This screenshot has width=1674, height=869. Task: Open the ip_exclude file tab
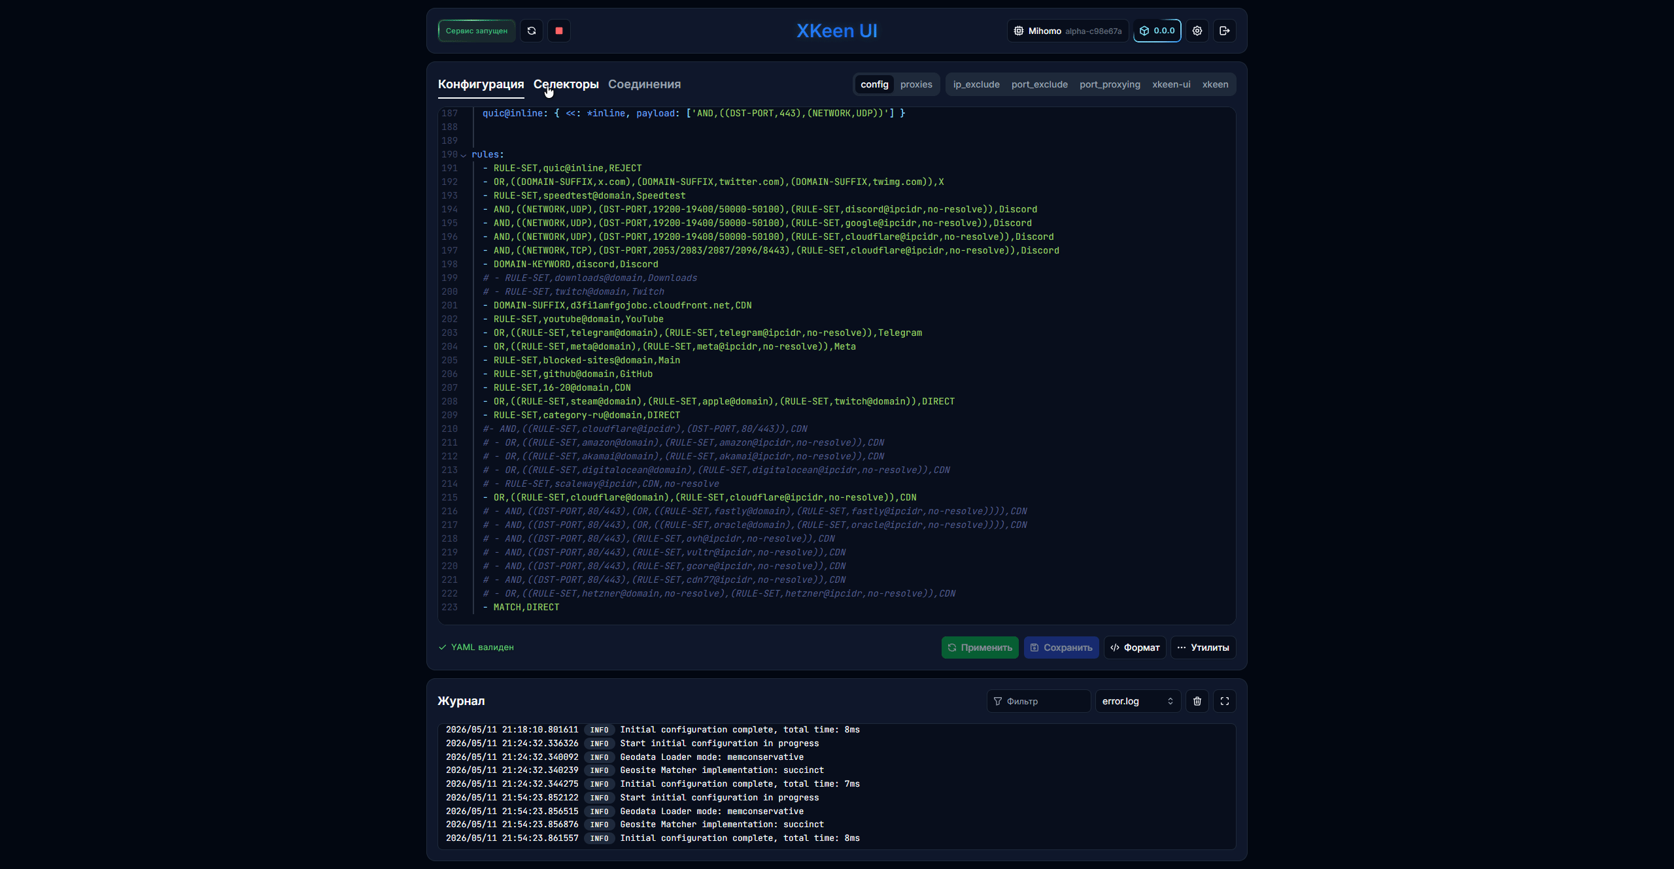click(x=976, y=84)
